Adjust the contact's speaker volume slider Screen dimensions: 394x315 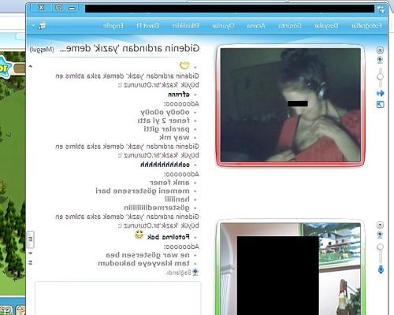(x=380, y=77)
